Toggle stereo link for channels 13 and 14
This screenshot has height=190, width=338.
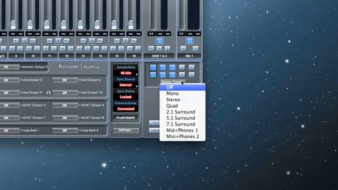pos(92,41)
